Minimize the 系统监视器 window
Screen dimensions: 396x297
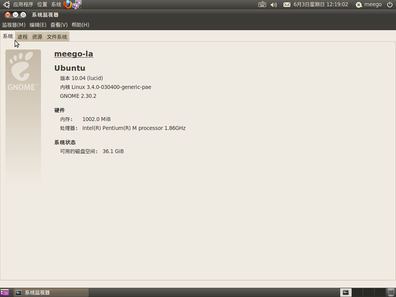pyautogui.click(x=15, y=15)
